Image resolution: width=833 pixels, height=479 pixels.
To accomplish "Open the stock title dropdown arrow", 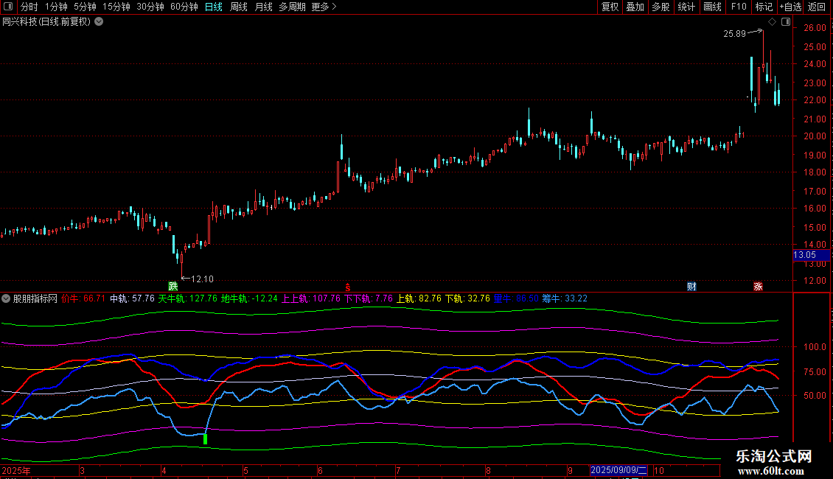I will click(99, 21).
